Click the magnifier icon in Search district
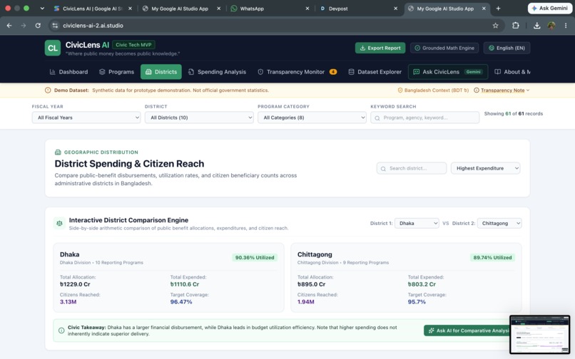575x359 pixels. (383, 169)
